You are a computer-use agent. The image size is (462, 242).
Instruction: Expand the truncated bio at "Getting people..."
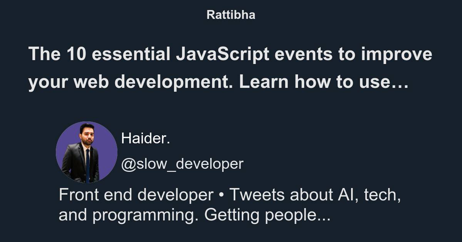point(267,216)
